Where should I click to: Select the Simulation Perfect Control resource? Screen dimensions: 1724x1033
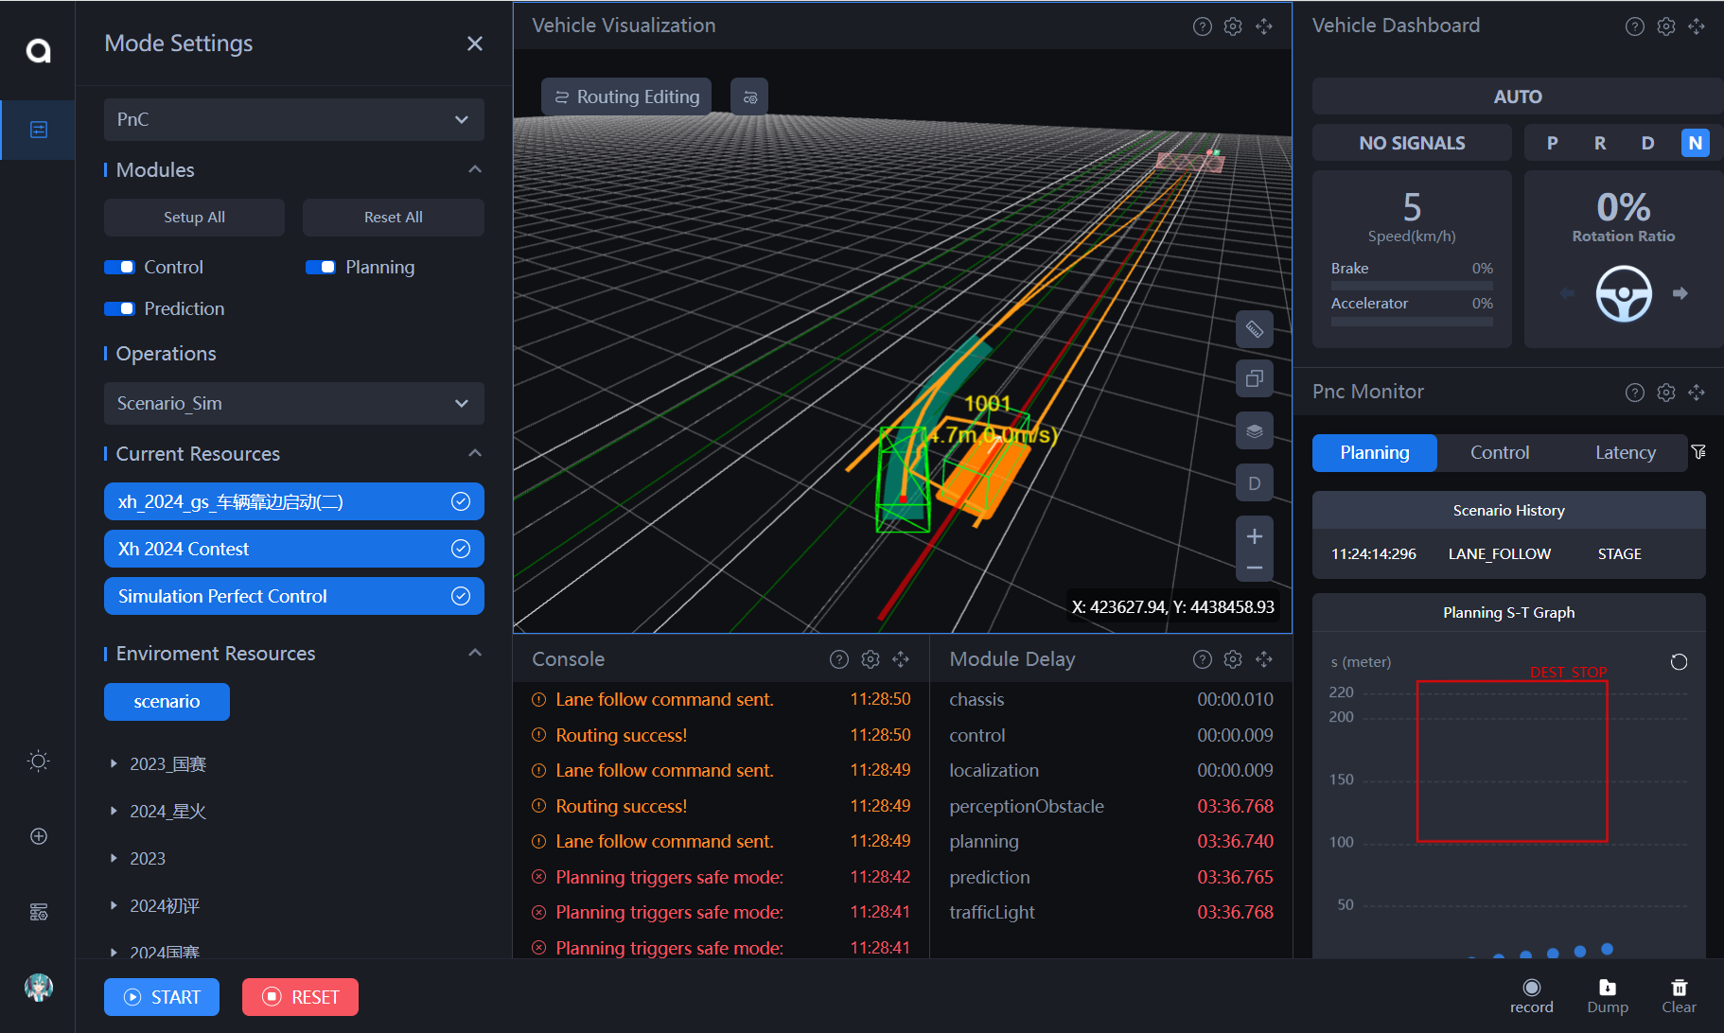(293, 596)
